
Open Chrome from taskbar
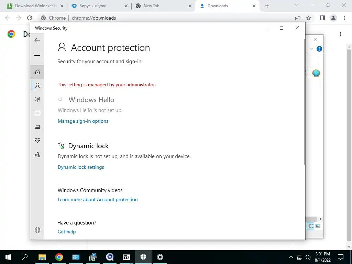[x=59, y=257]
